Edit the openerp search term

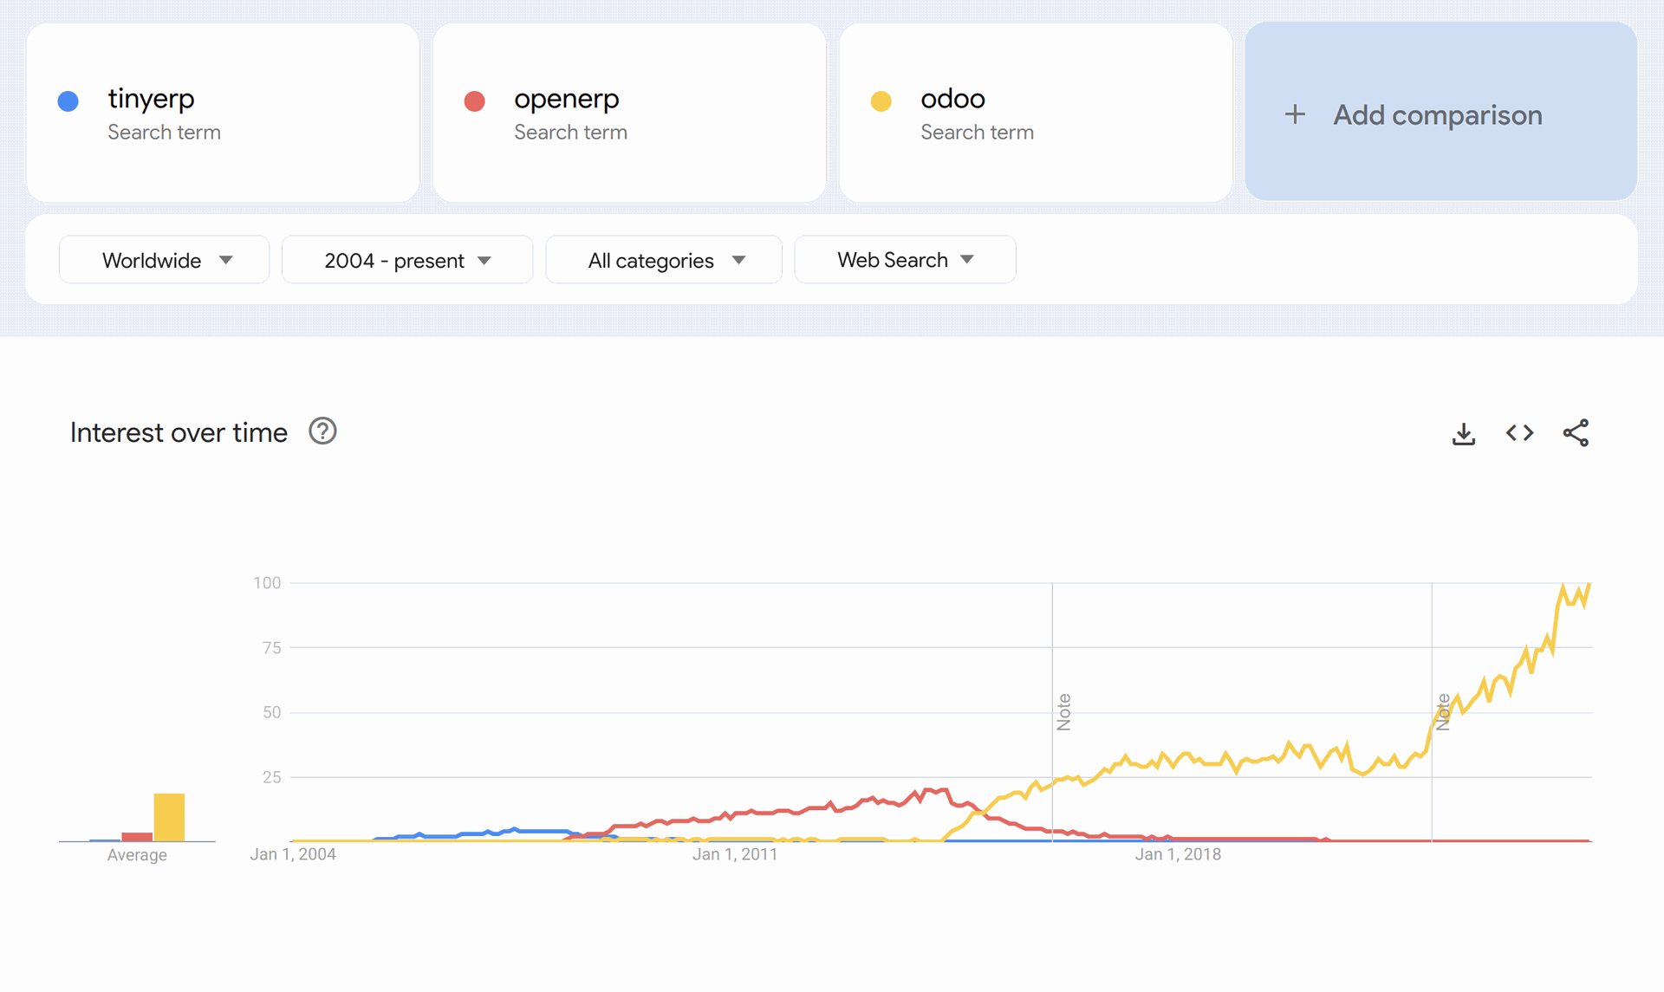click(x=629, y=113)
